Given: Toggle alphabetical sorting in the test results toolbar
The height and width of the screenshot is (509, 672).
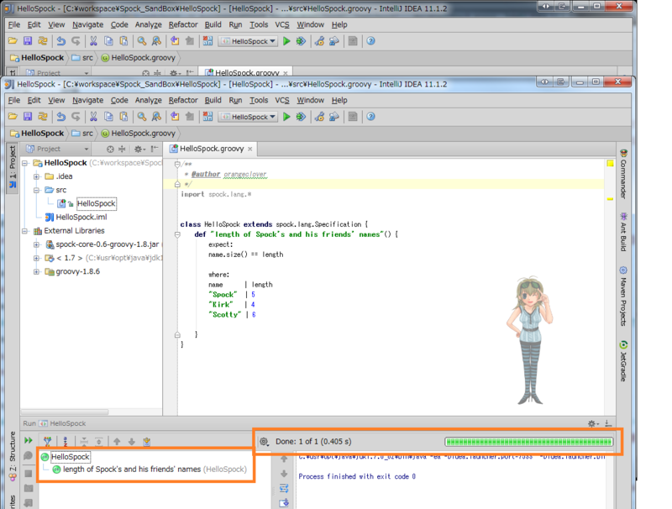Looking at the screenshot, I should click(65, 440).
